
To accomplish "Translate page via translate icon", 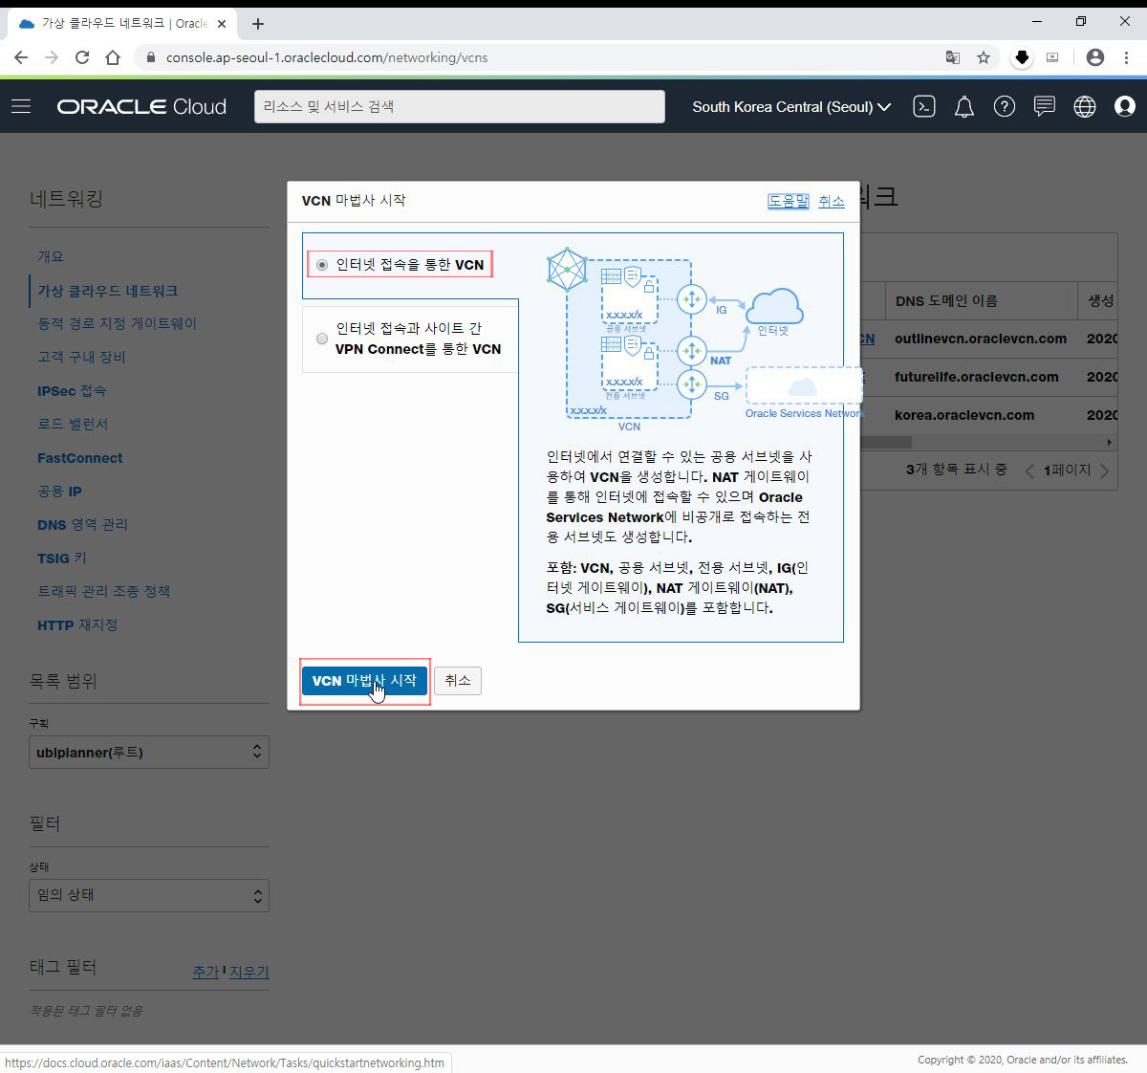I will (x=952, y=57).
